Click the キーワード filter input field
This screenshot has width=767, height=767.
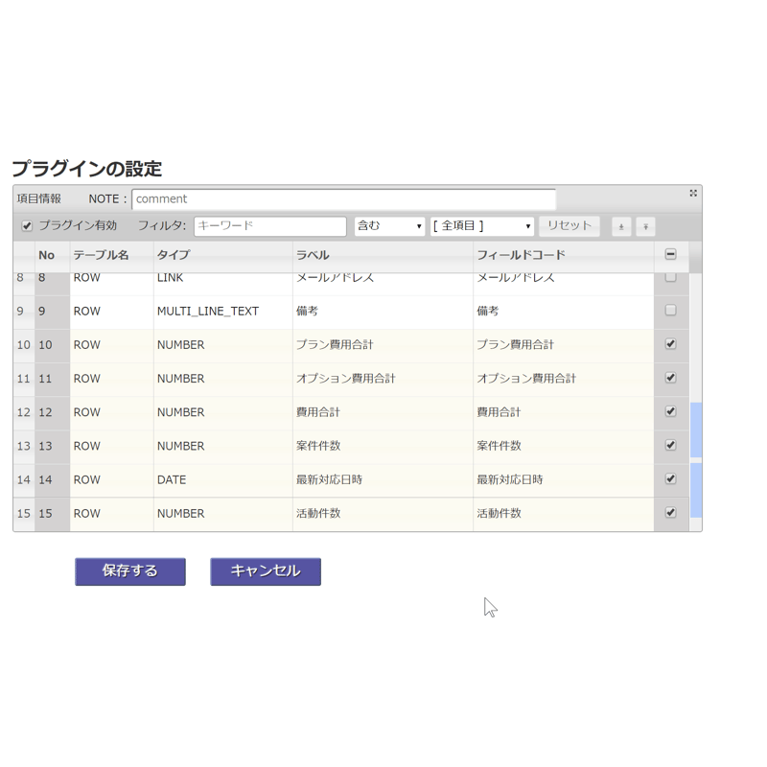pos(268,226)
